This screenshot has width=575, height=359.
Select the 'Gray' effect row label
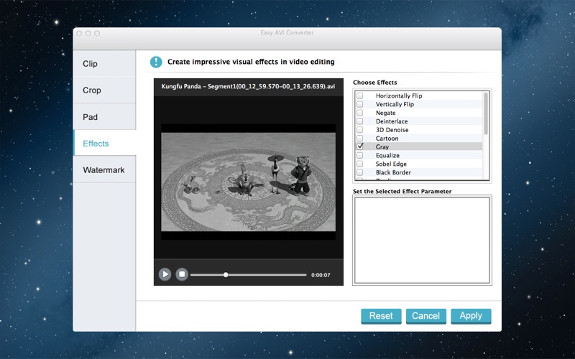pos(382,146)
